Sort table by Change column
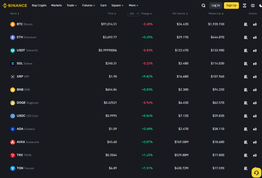This screenshot has width=262, height=178. [146, 13]
